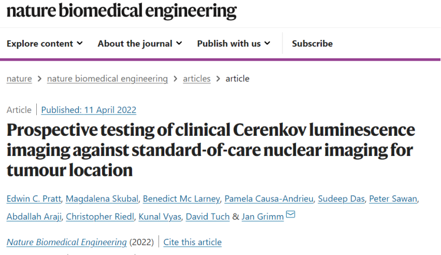The height and width of the screenshot is (255, 441).
Task: Open nature biomedical engineering breadcrumb link
Action: click(107, 79)
